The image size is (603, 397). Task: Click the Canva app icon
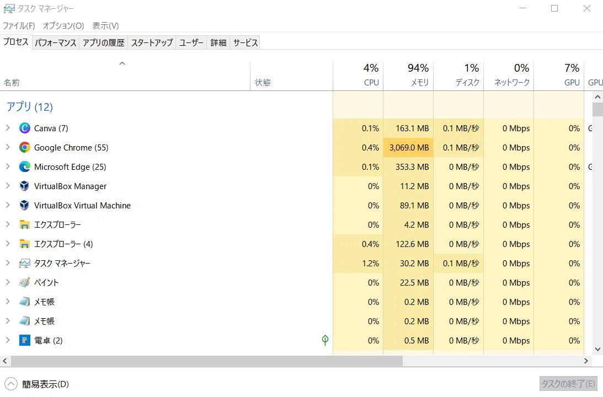pyautogui.click(x=25, y=128)
